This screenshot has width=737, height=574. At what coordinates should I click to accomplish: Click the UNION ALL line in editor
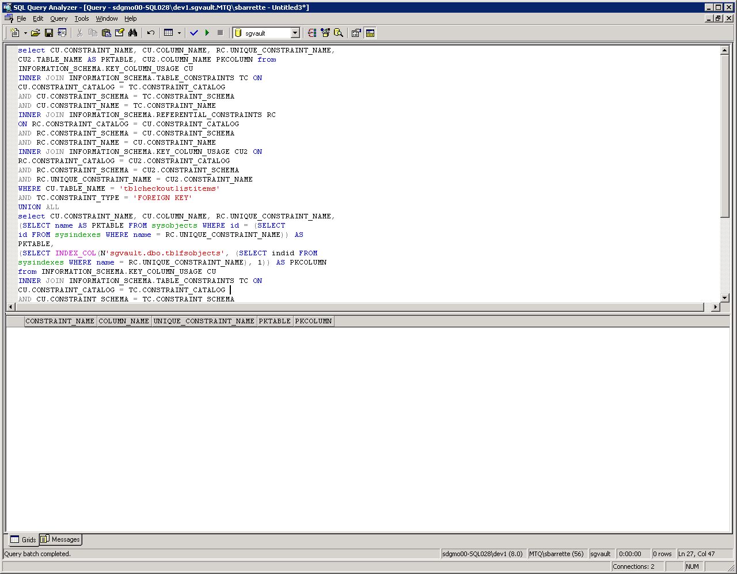[39, 207]
